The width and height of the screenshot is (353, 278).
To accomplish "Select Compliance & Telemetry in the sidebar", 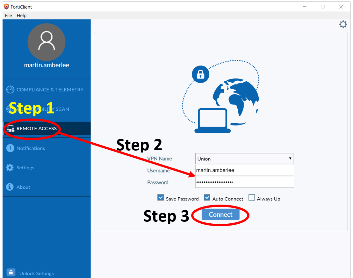I will pyautogui.click(x=45, y=90).
